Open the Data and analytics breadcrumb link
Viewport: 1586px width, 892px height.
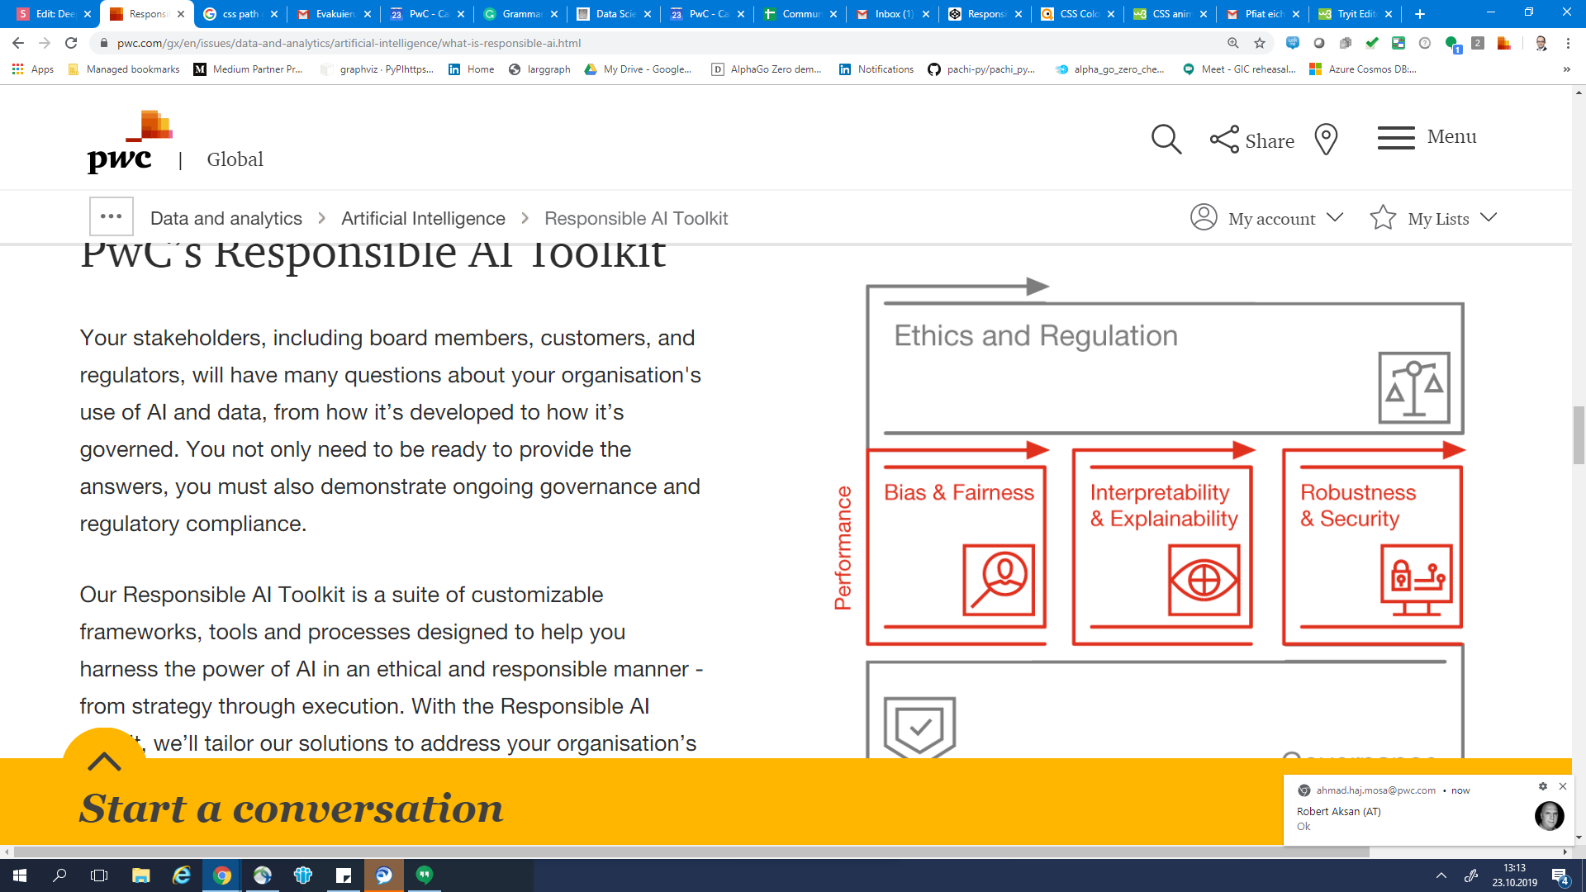(x=226, y=218)
